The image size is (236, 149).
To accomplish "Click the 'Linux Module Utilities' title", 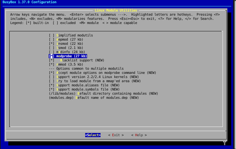I will click(116, 10).
